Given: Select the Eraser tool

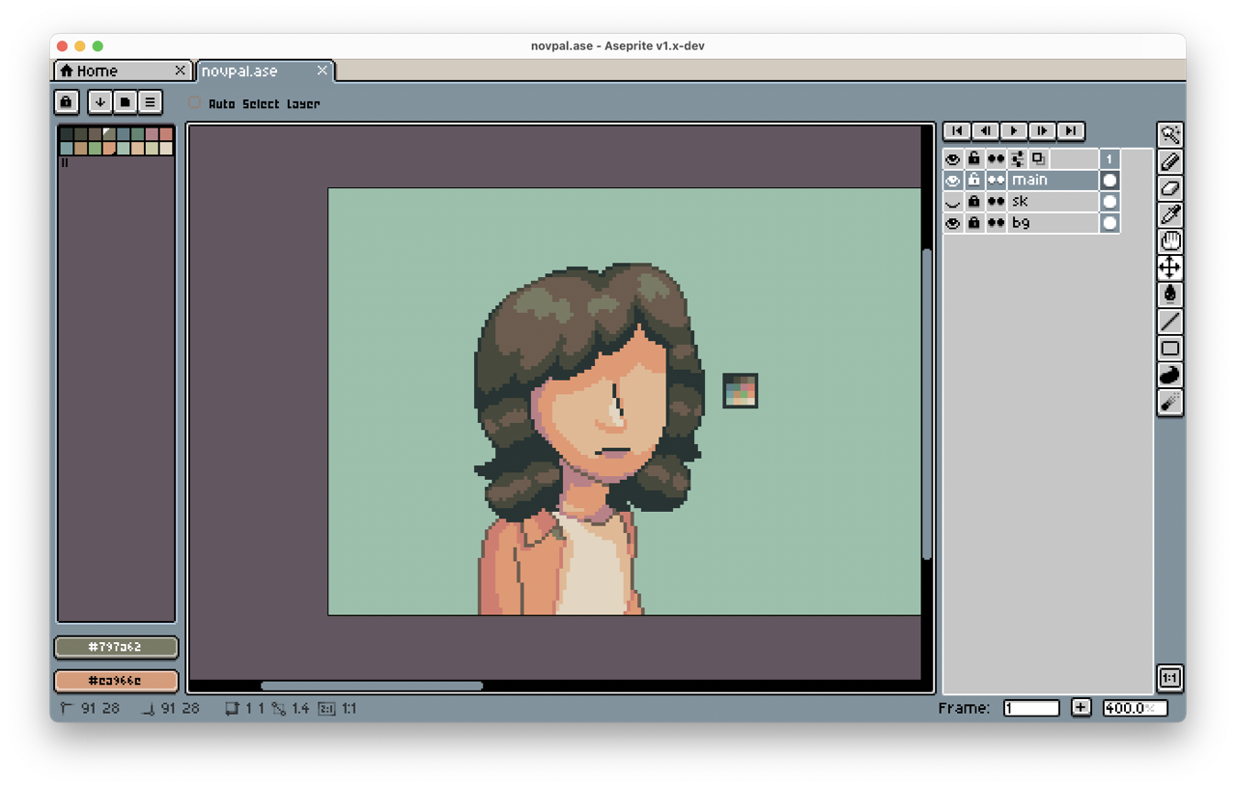Looking at the screenshot, I should (1170, 188).
